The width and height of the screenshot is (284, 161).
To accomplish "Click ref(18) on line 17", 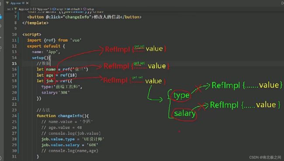I will tap(69, 75).
